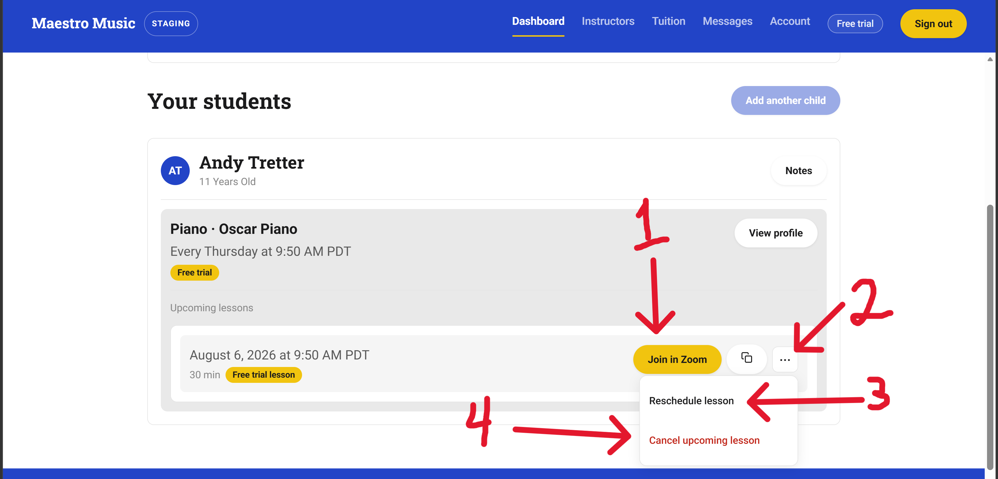Sign out of the account
998x479 pixels.
pyautogui.click(x=933, y=24)
